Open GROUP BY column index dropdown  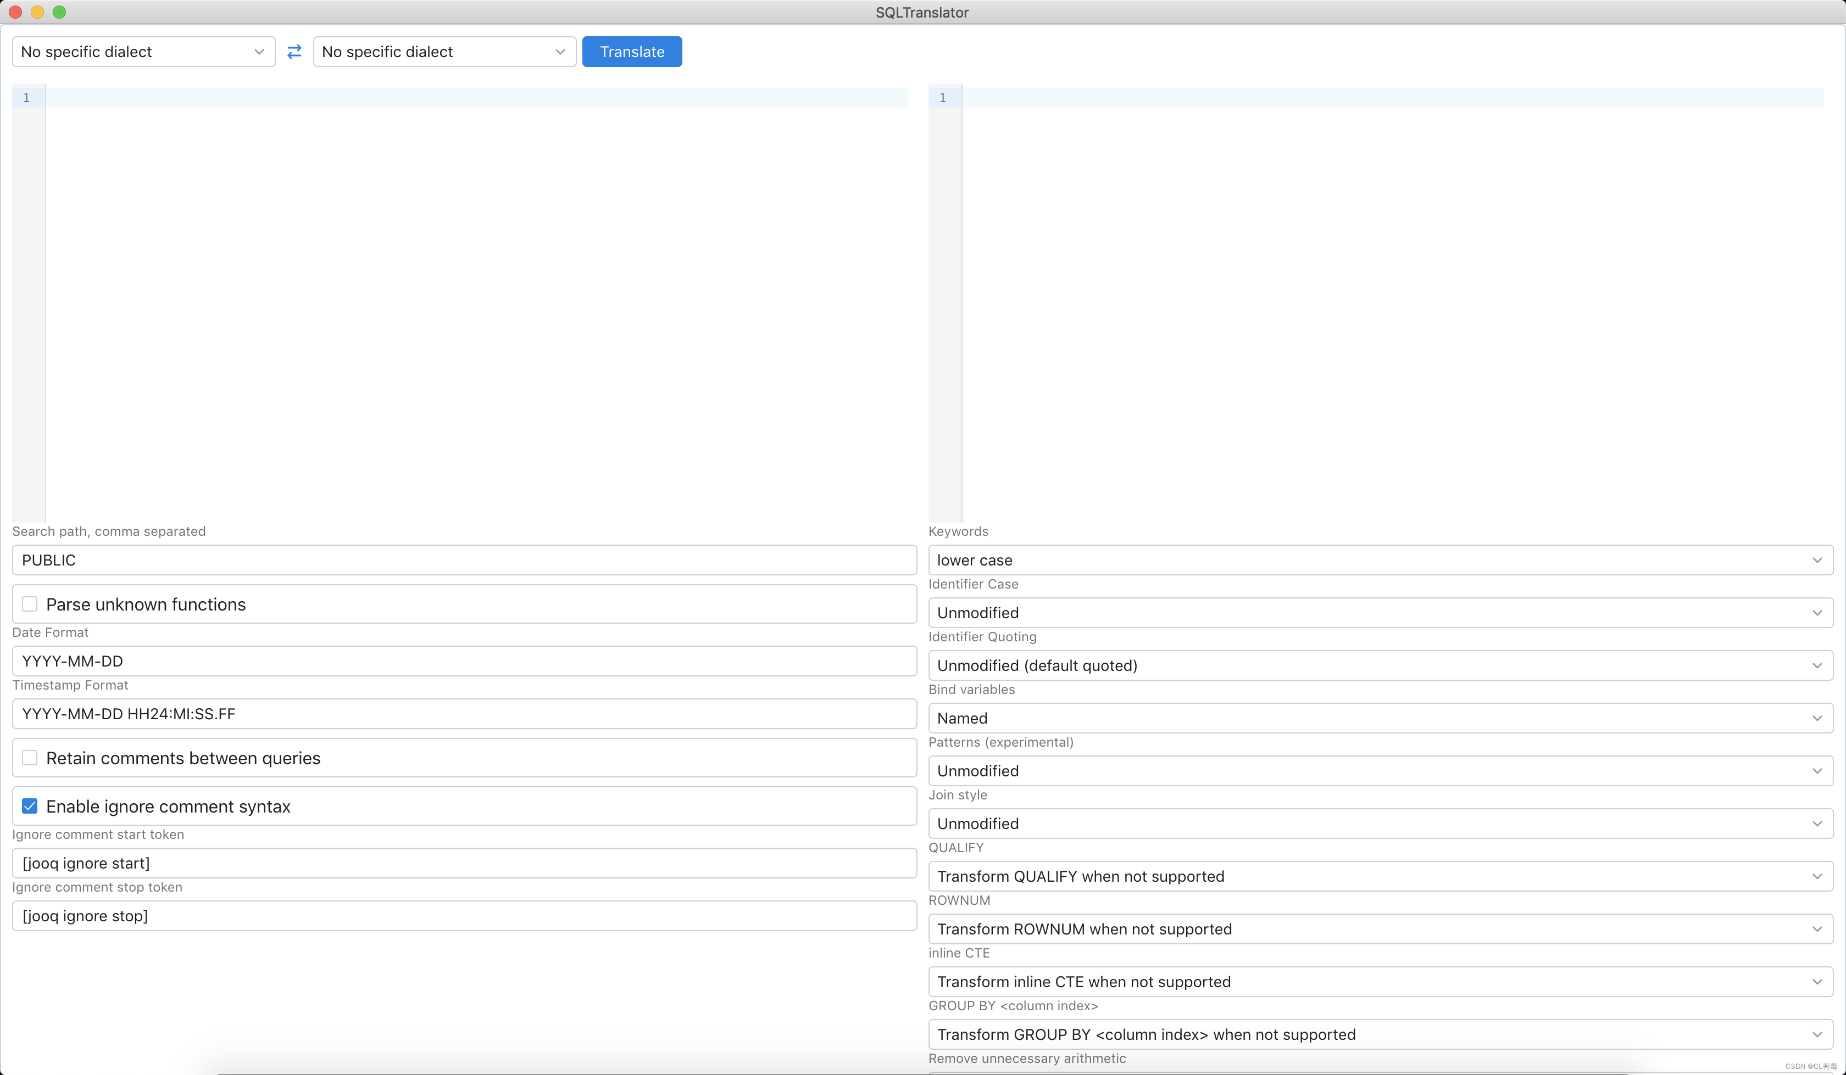point(1381,1035)
